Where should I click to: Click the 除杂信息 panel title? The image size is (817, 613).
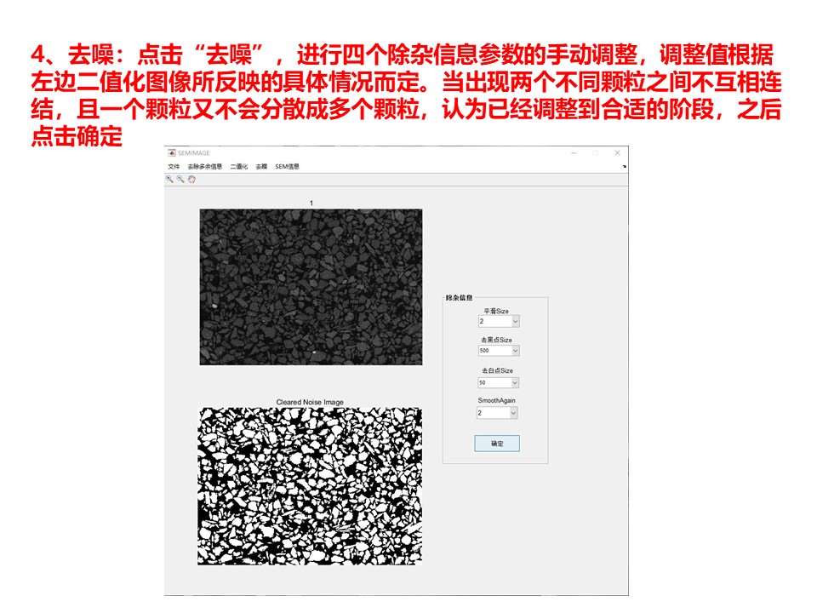coord(459,298)
